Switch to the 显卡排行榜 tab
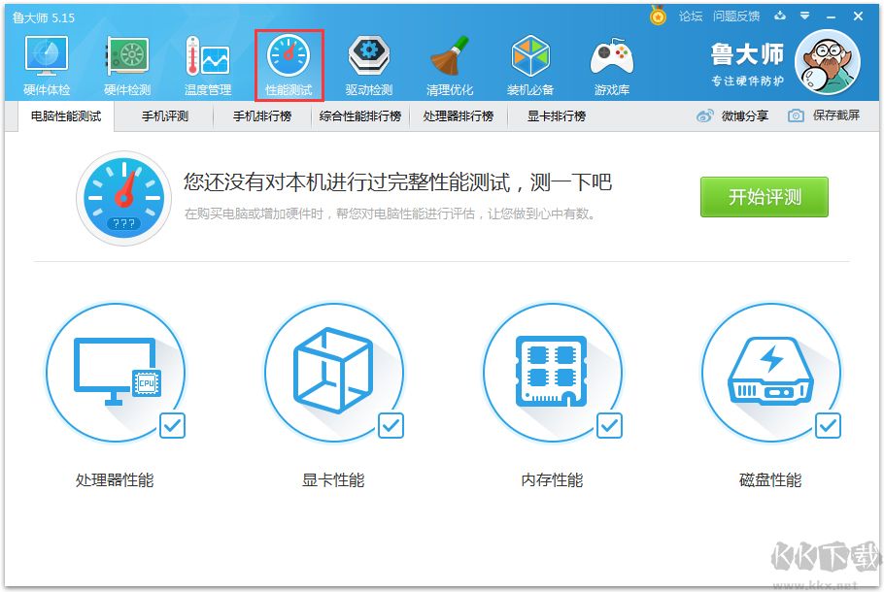This screenshot has width=884, height=592. pos(557,116)
